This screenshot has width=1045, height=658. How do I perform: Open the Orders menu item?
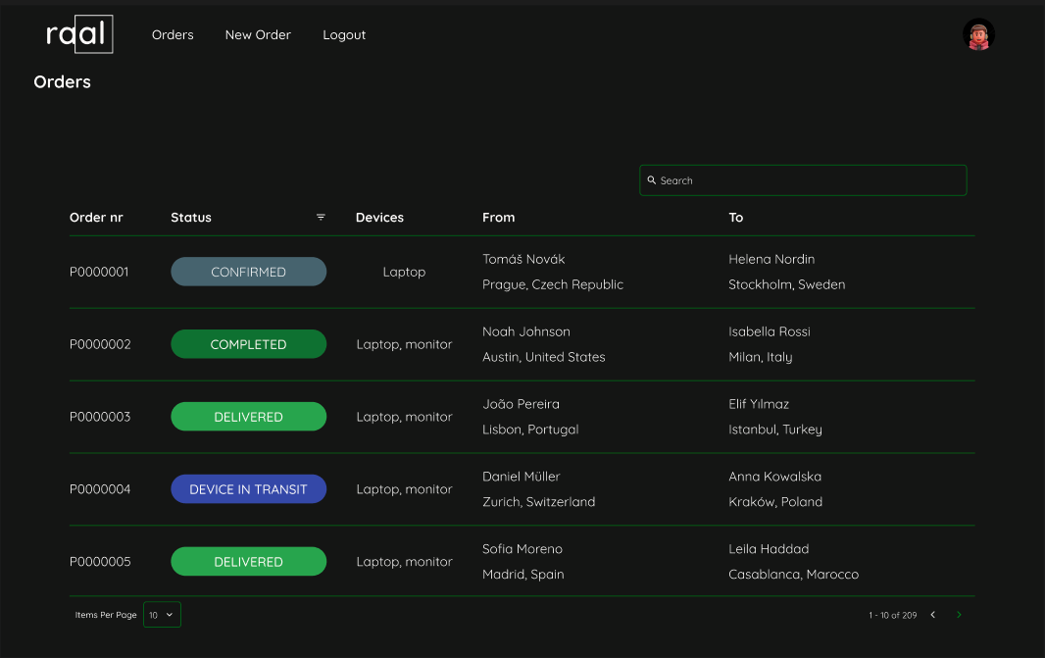pyautogui.click(x=173, y=35)
